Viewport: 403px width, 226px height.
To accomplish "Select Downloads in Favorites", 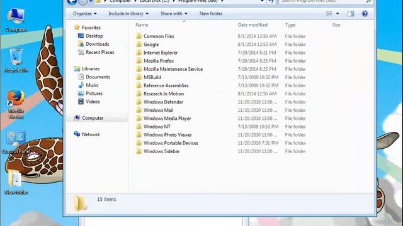I will pyautogui.click(x=98, y=44).
